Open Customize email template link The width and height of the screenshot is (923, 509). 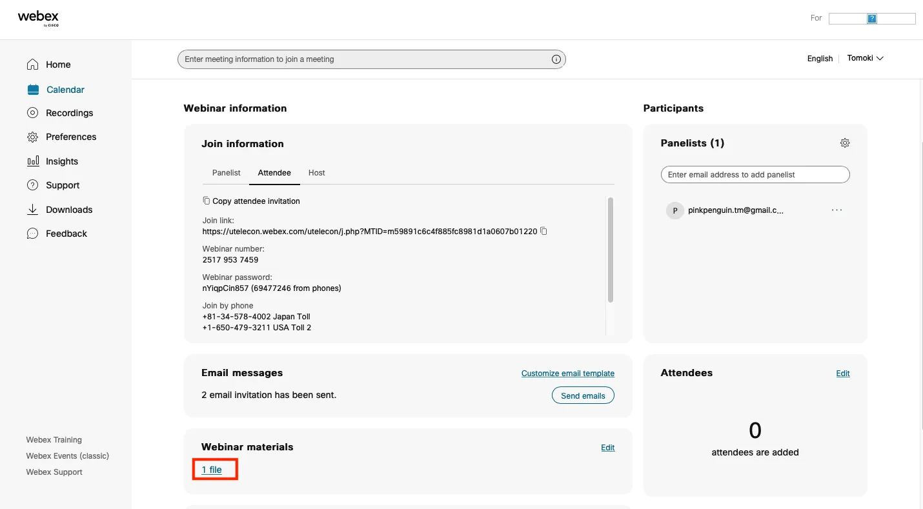click(x=567, y=374)
